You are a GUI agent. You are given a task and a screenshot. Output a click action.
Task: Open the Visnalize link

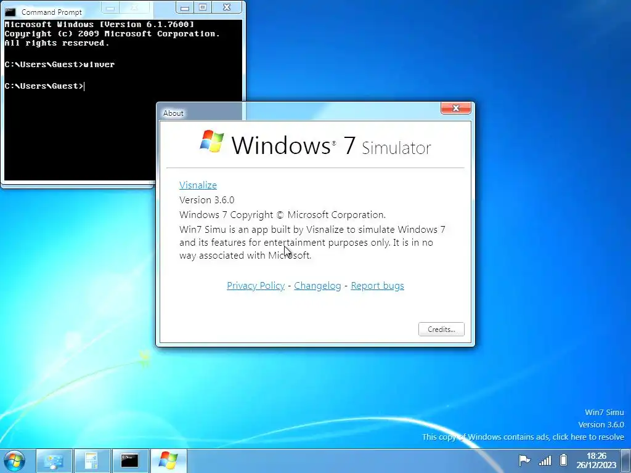(198, 185)
